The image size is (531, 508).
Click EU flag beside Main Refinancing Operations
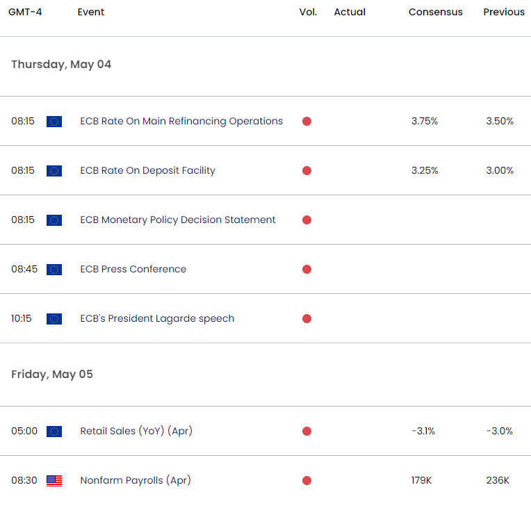coord(54,122)
